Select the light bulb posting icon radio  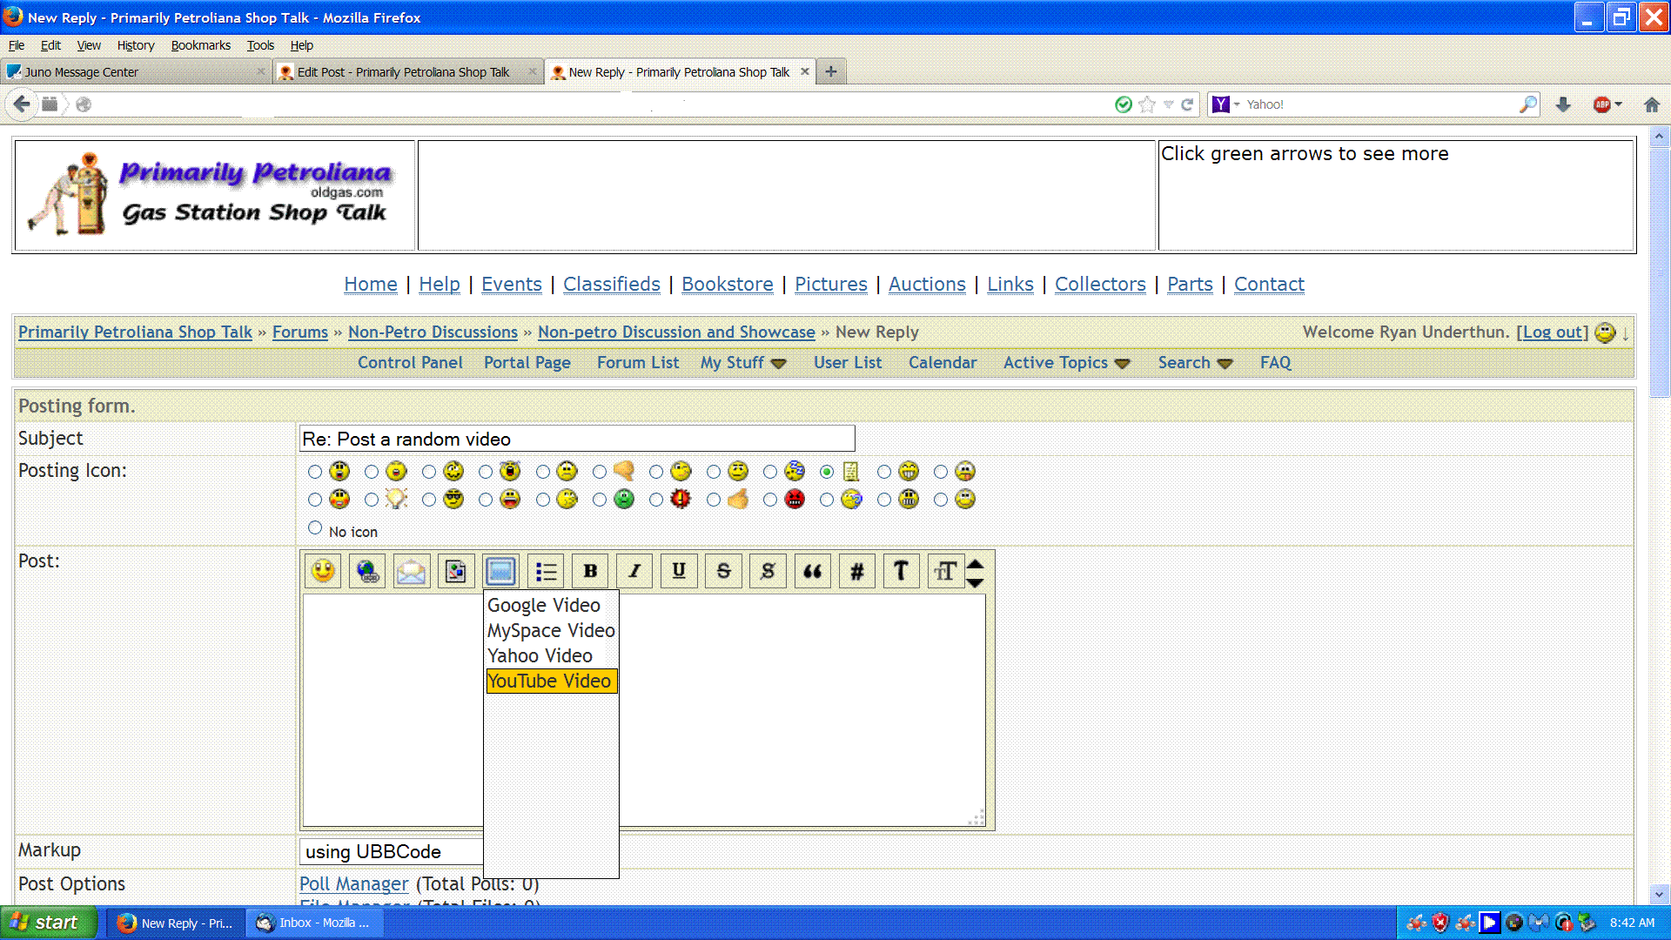pos(372,500)
